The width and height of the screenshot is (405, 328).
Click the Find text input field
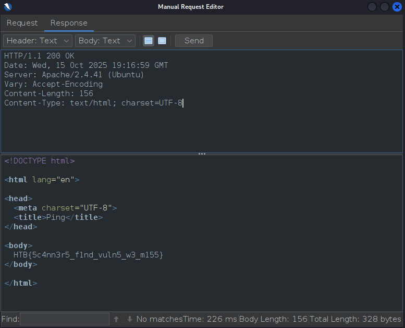pos(65,319)
